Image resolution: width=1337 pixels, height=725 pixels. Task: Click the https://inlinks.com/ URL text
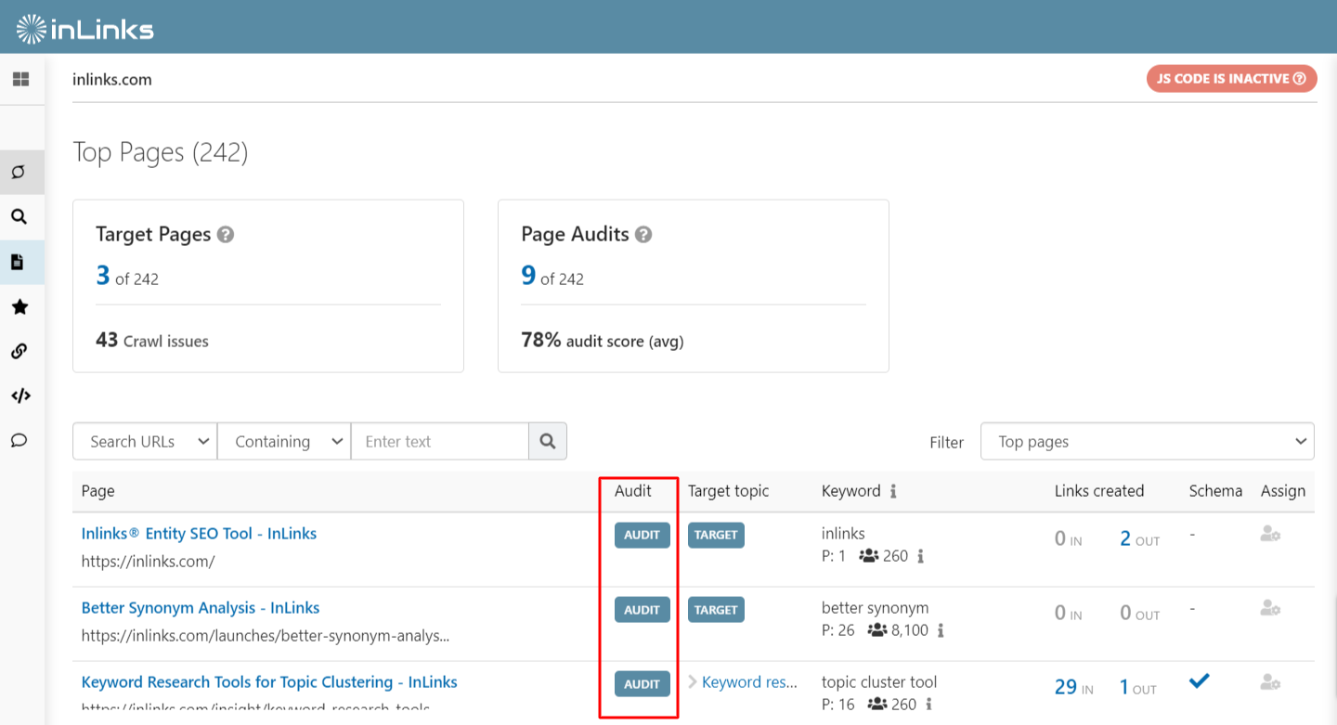pyautogui.click(x=149, y=562)
